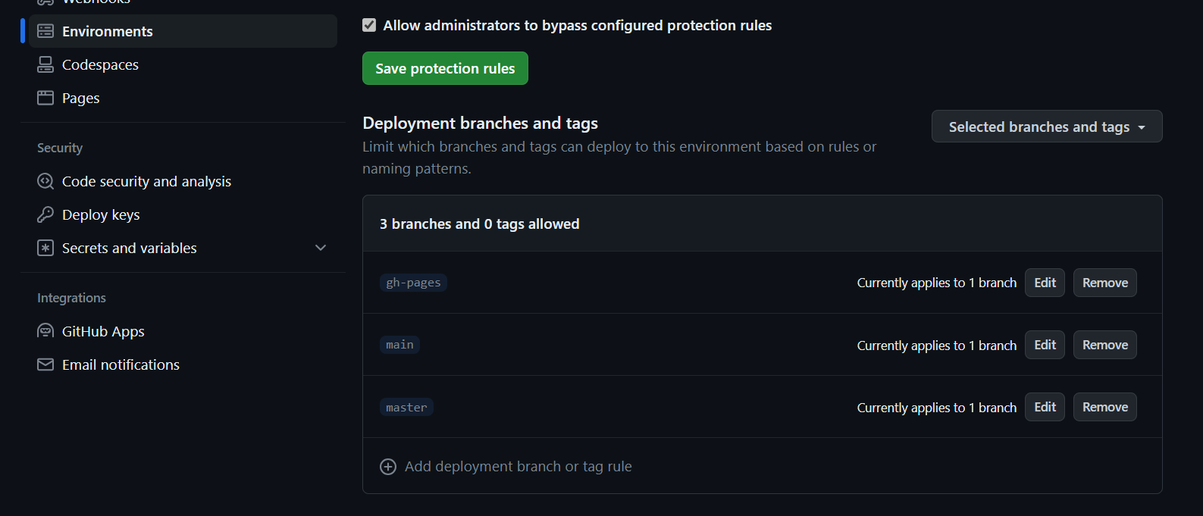Viewport: 1203px width, 516px height.
Task: Click the GitHub Apps robot icon
Action: pyautogui.click(x=45, y=331)
